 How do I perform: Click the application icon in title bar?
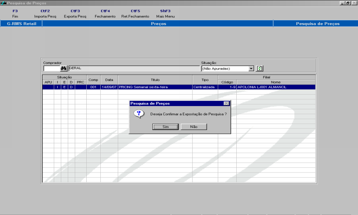click(3, 3)
